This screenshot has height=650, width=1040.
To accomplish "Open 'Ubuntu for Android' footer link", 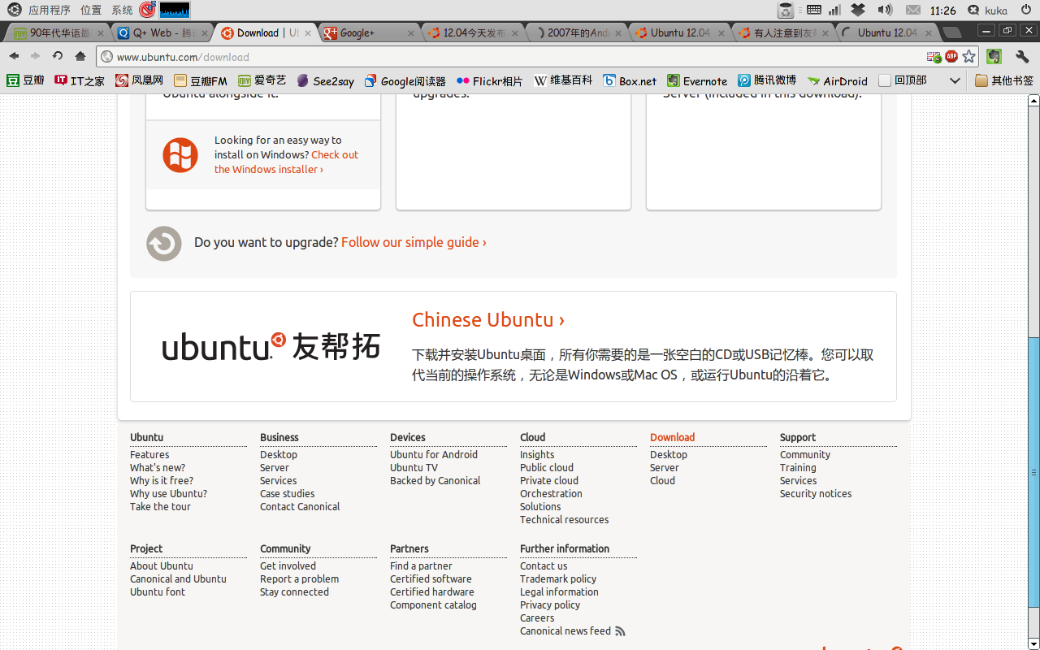I will (434, 454).
